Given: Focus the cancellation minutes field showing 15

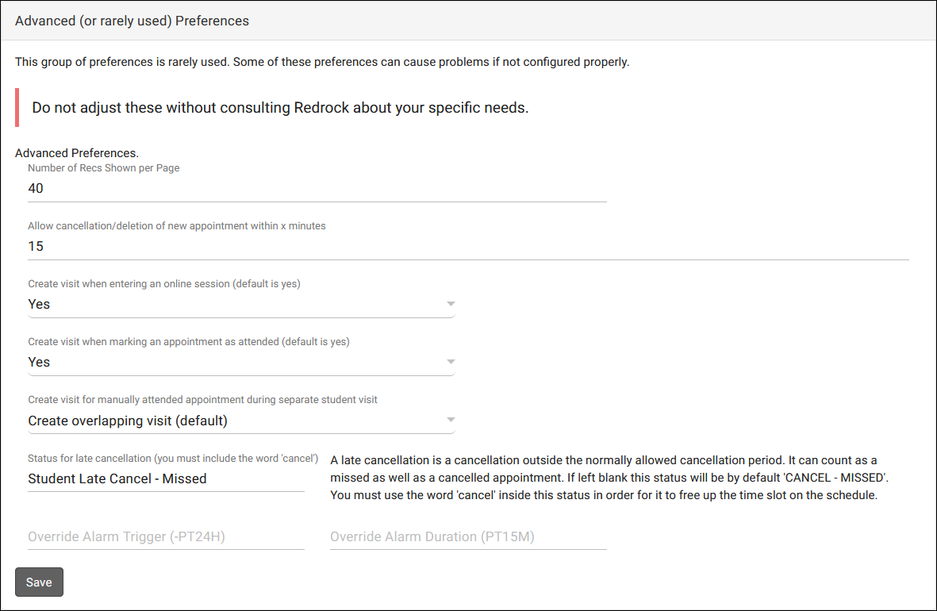Looking at the screenshot, I should [x=467, y=247].
